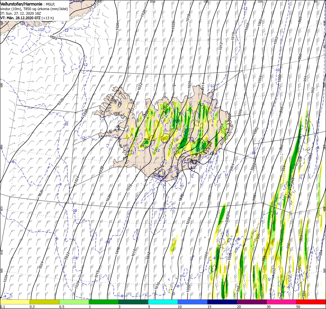Click the magenta 30–50 legend swatch
The image size is (326, 309).
tap(281, 302)
